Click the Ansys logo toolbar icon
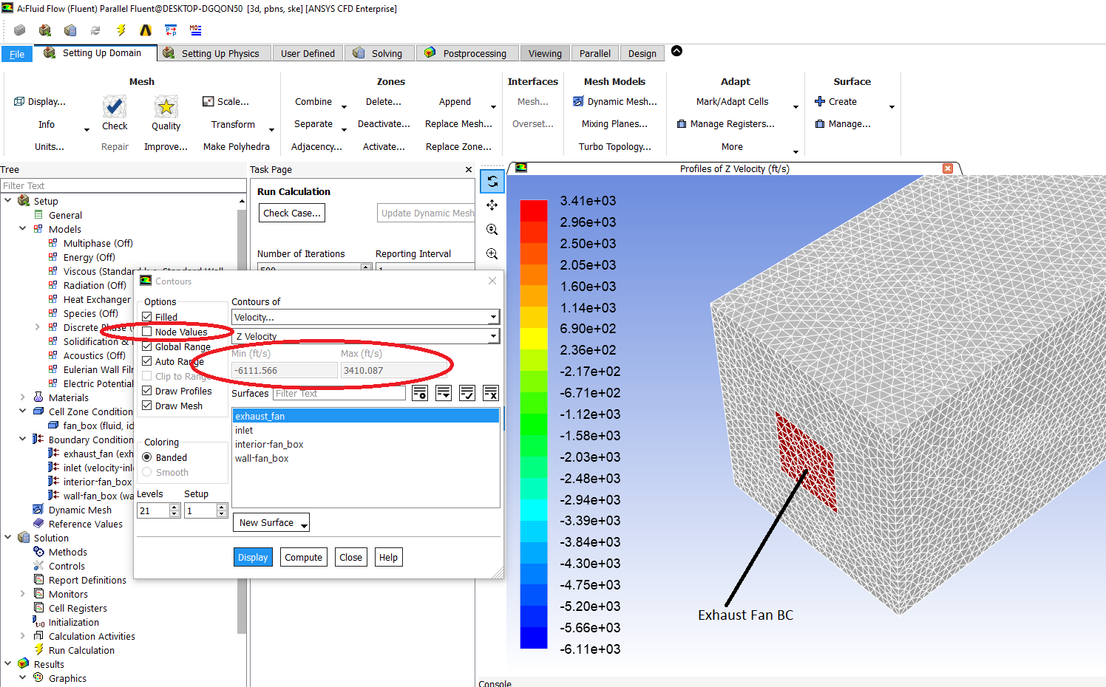 tap(146, 30)
